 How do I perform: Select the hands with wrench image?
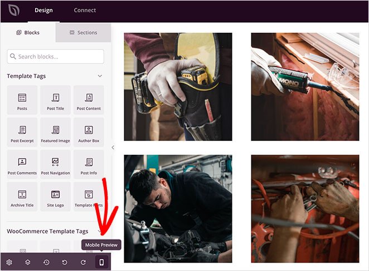(305, 209)
